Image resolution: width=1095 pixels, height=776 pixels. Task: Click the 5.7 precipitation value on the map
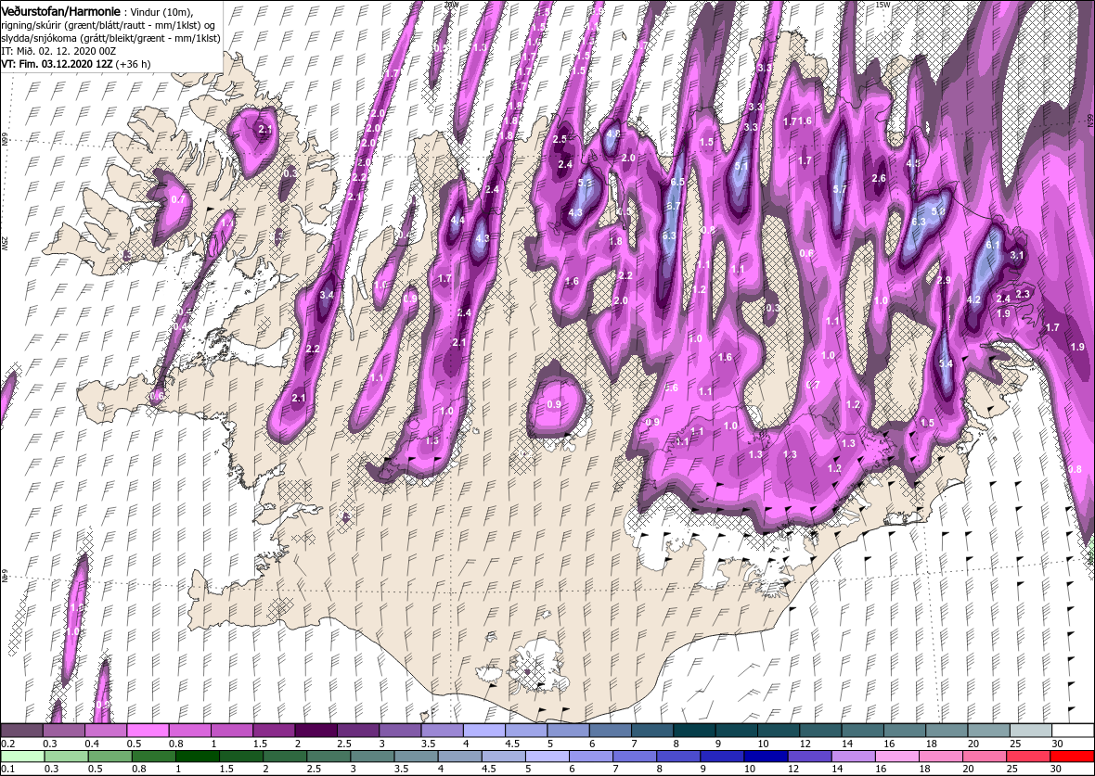[840, 189]
